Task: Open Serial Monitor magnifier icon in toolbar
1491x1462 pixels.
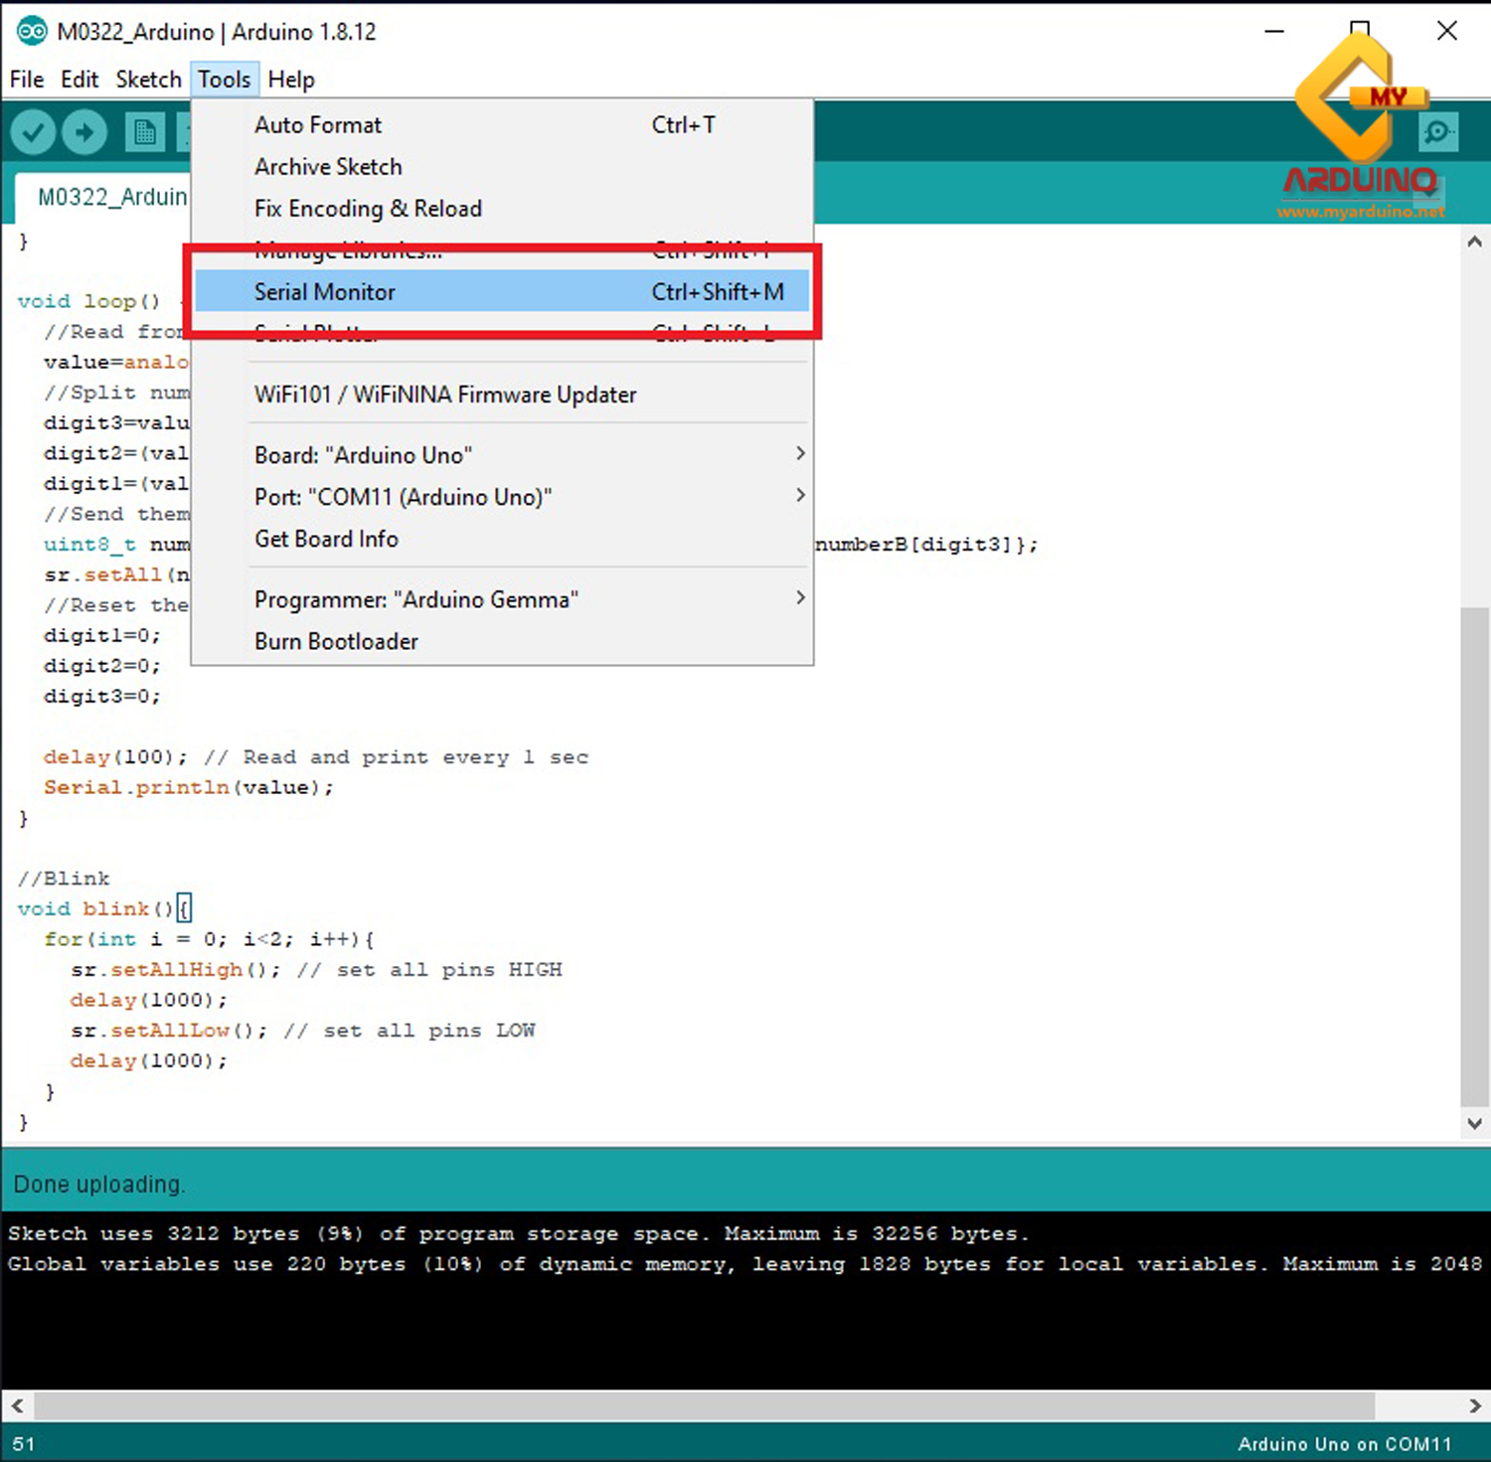Action: (x=1437, y=132)
